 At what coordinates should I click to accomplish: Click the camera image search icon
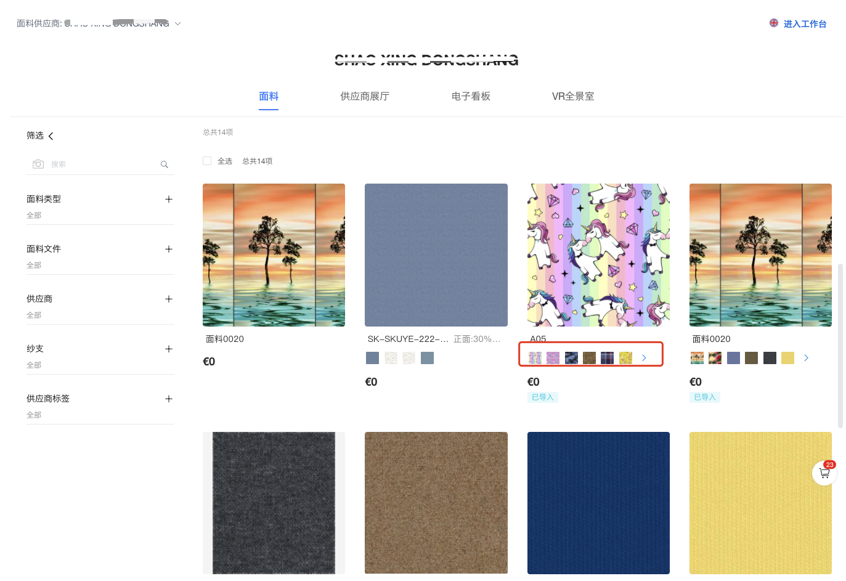click(38, 164)
